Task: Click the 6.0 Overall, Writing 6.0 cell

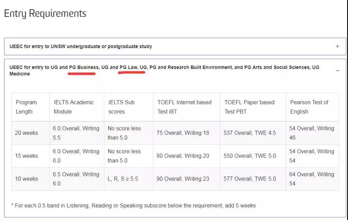Action: click(77, 156)
